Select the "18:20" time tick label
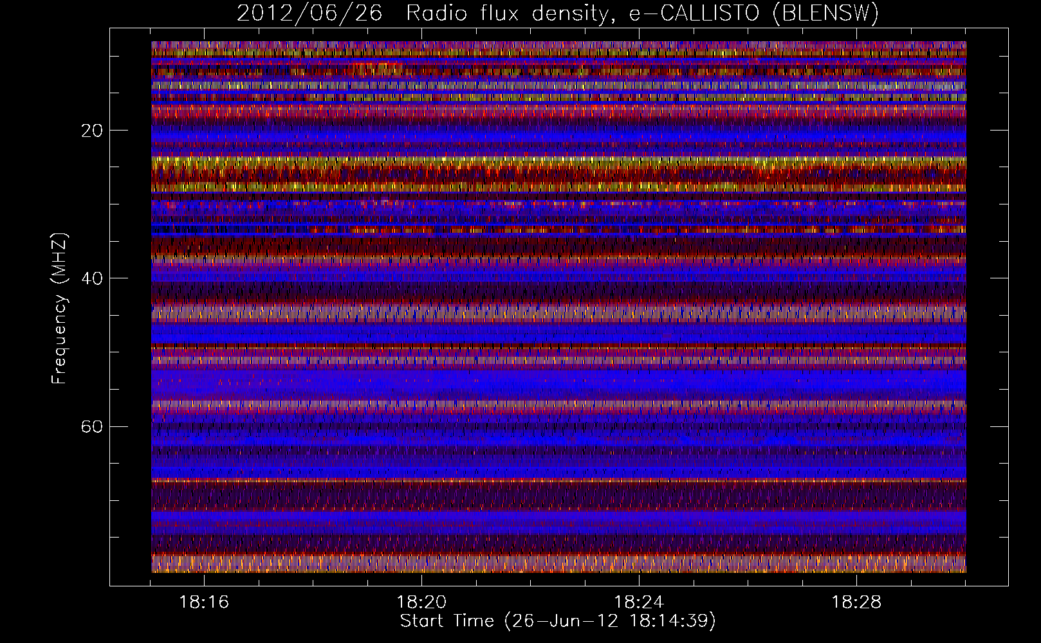The height and width of the screenshot is (643, 1041). point(421,602)
